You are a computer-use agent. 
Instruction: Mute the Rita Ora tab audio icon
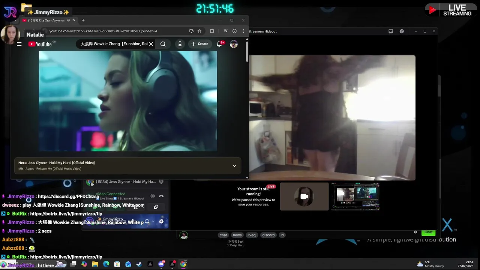pyautogui.click(x=68, y=20)
